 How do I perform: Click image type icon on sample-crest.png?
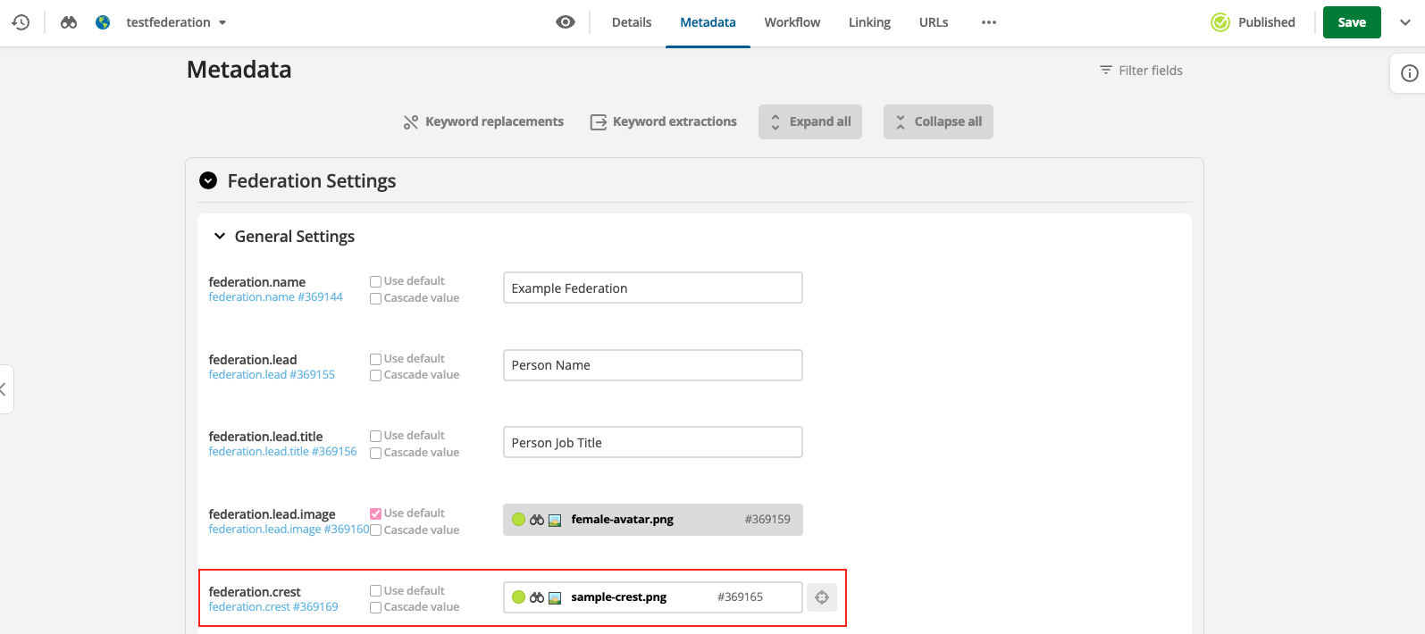coord(555,597)
